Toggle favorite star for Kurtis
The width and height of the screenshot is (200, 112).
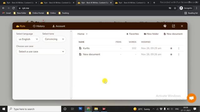click(171, 48)
